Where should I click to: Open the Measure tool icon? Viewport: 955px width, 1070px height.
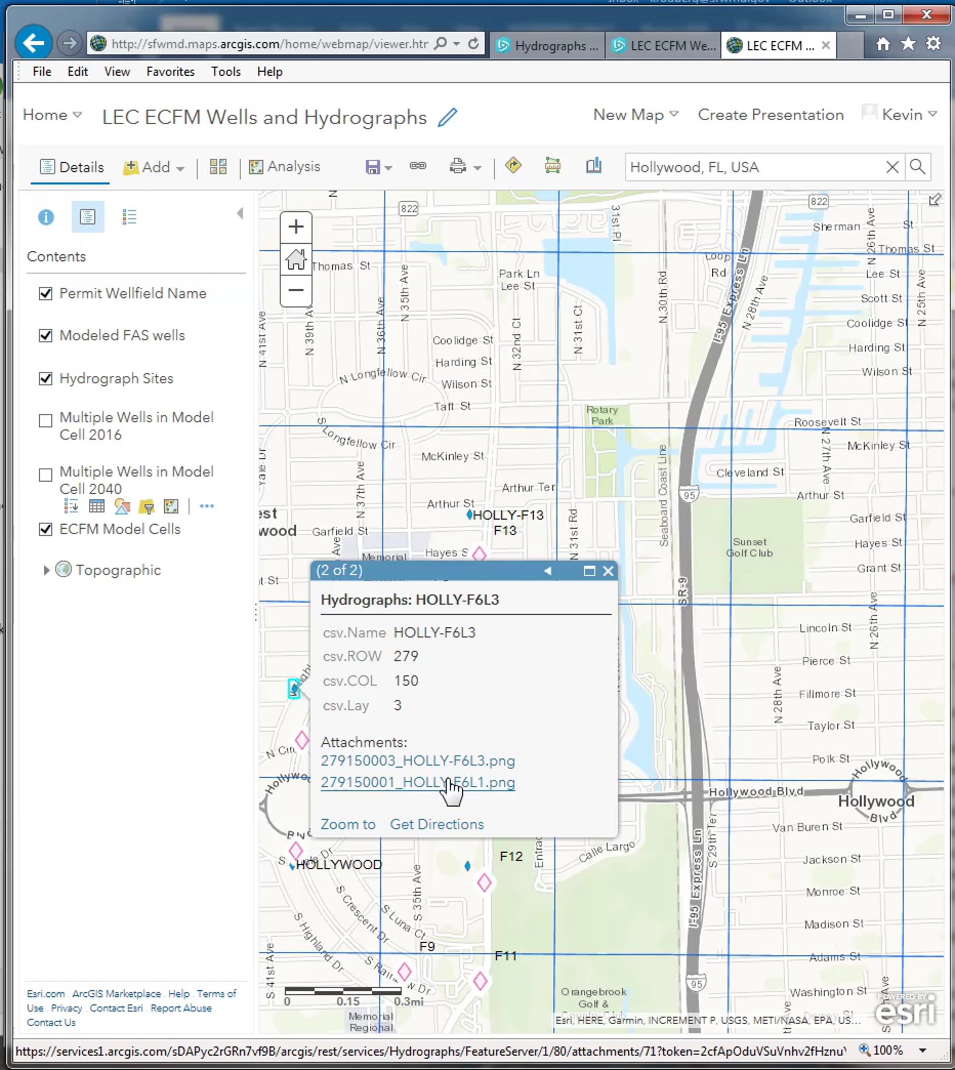[x=553, y=166]
